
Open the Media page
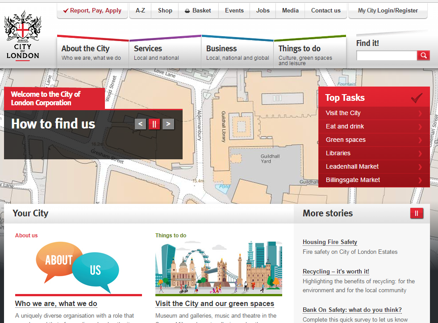tap(290, 11)
